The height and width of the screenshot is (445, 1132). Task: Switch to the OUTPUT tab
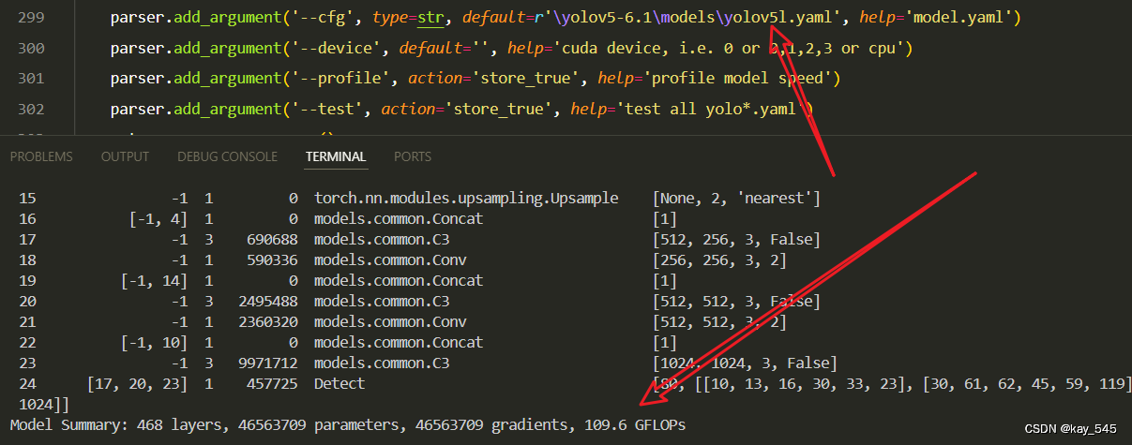click(125, 156)
